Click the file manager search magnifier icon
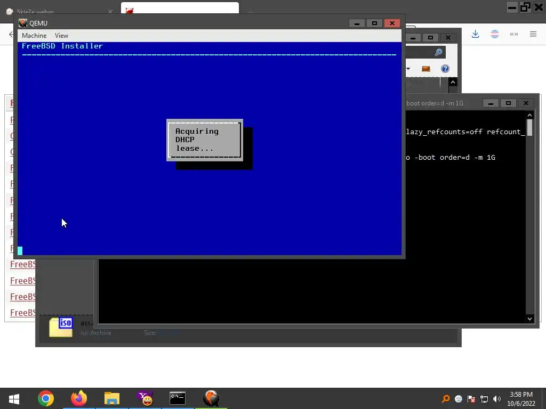 [x=438, y=52]
